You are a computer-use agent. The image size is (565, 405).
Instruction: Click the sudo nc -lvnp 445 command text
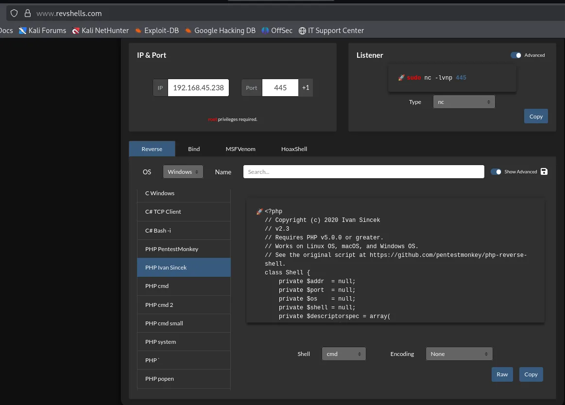click(x=436, y=78)
